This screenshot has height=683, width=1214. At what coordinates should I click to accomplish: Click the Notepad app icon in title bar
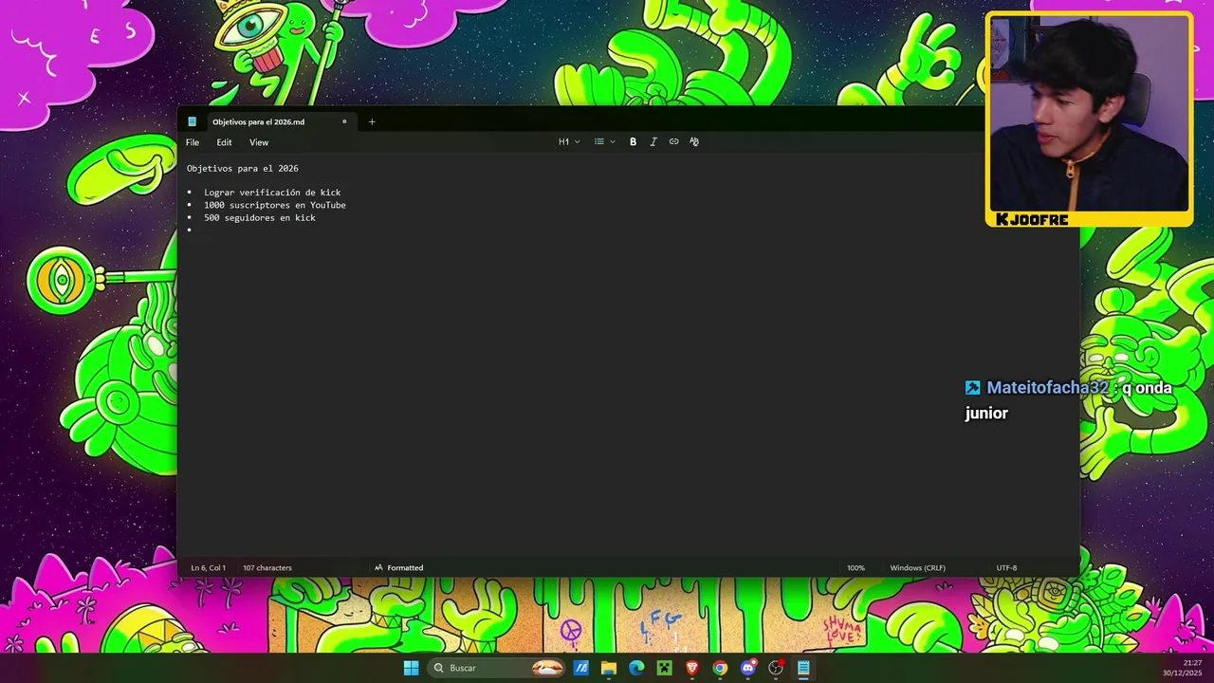(193, 121)
